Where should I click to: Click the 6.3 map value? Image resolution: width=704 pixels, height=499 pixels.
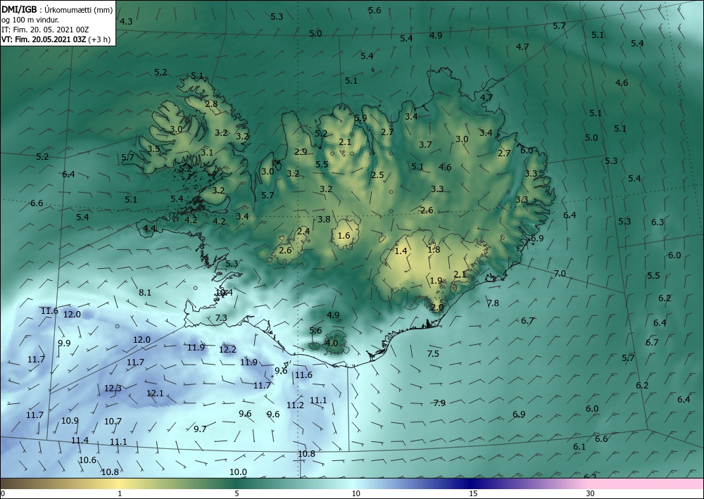[658, 222]
